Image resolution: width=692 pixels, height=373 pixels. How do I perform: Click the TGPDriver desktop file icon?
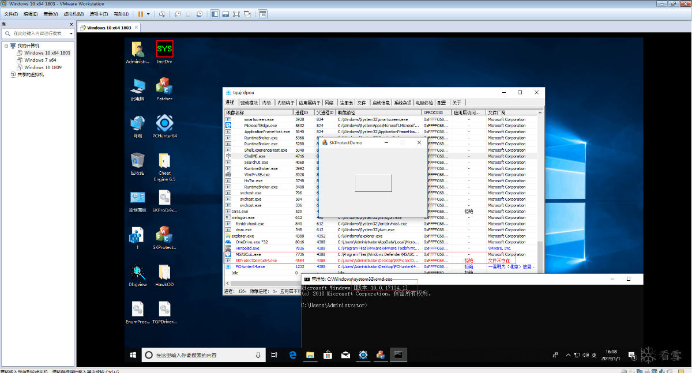click(165, 313)
